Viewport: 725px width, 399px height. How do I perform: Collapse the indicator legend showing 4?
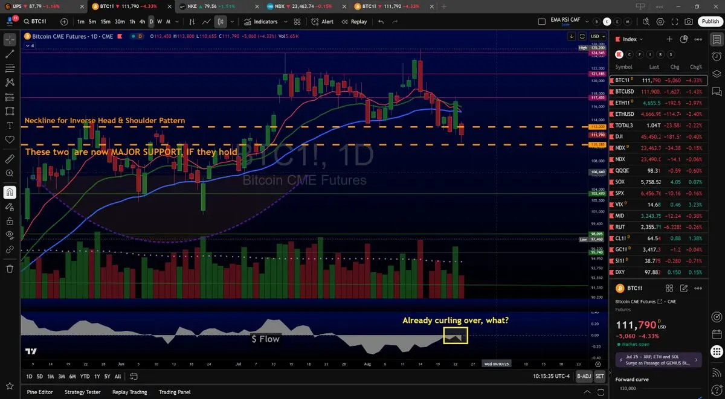pos(29,45)
